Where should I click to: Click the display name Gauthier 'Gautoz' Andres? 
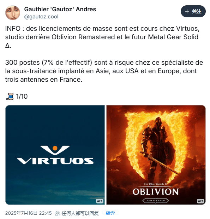60,9
